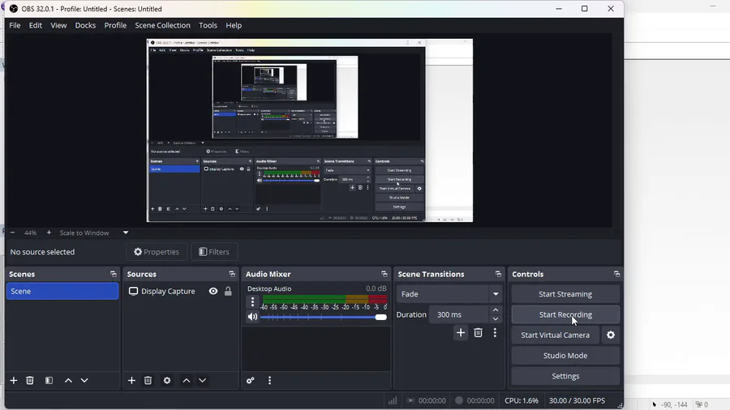
Task: Open Scale to Window dropdown arrow
Action: pos(126,233)
